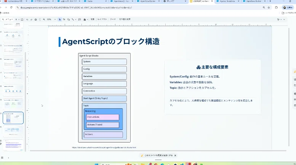This screenshot has width=296, height=165.
Task: Click the add comment icon
Action: pos(80,19)
